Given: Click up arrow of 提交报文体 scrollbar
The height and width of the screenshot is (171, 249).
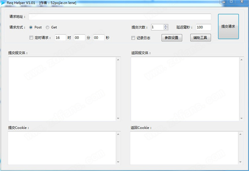Looking at the screenshot, I should (118, 60).
